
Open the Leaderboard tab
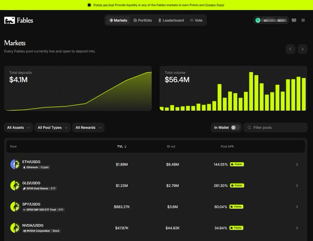[171, 20]
